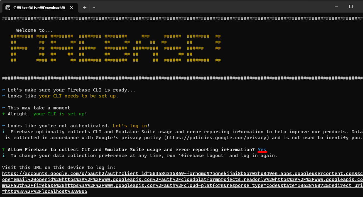Minimize the terminal window
Viewport: 363px width, 197px height.
point(336,6)
